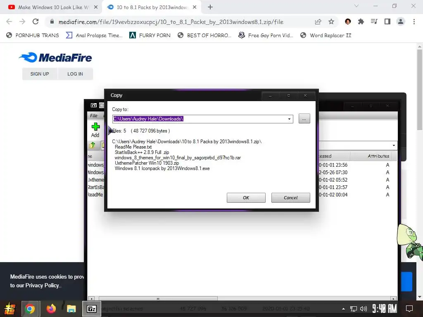The width and height of the screenshot is (423, 317).
Task: Open the Chrome three-dot menu
Action: [414, 21]
